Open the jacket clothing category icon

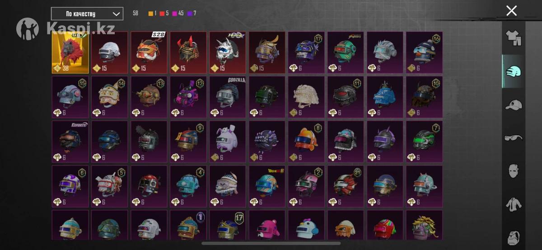(x=514, y=204)
